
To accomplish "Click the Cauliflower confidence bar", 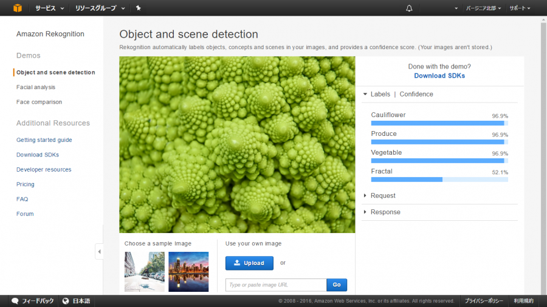I will click(439, 123).
